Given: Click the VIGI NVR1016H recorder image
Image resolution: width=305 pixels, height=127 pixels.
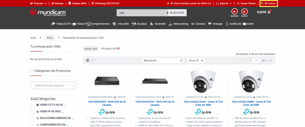Looking at the screenshot, I should click(107, 81).
